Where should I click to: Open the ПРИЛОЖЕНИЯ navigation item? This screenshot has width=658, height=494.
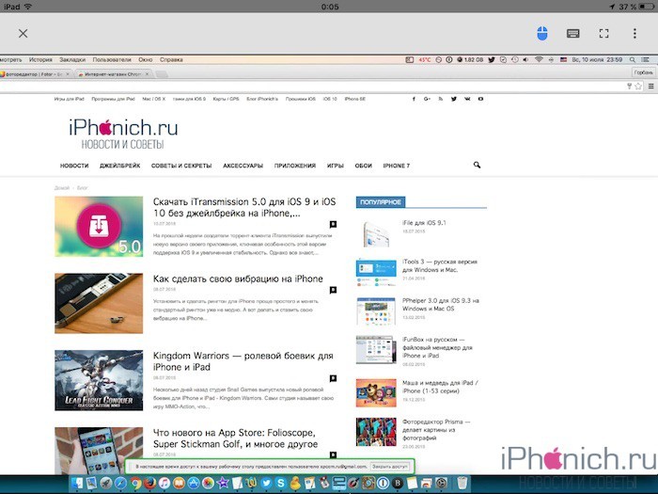click(x=295, y=166)
